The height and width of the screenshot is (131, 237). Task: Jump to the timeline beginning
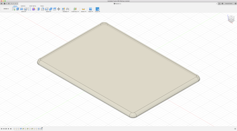(x=2, y=129)
